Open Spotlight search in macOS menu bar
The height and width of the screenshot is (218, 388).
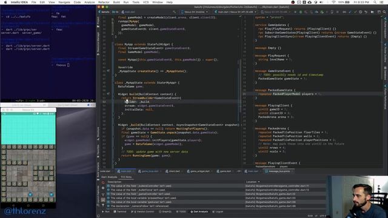pos(375,2)
